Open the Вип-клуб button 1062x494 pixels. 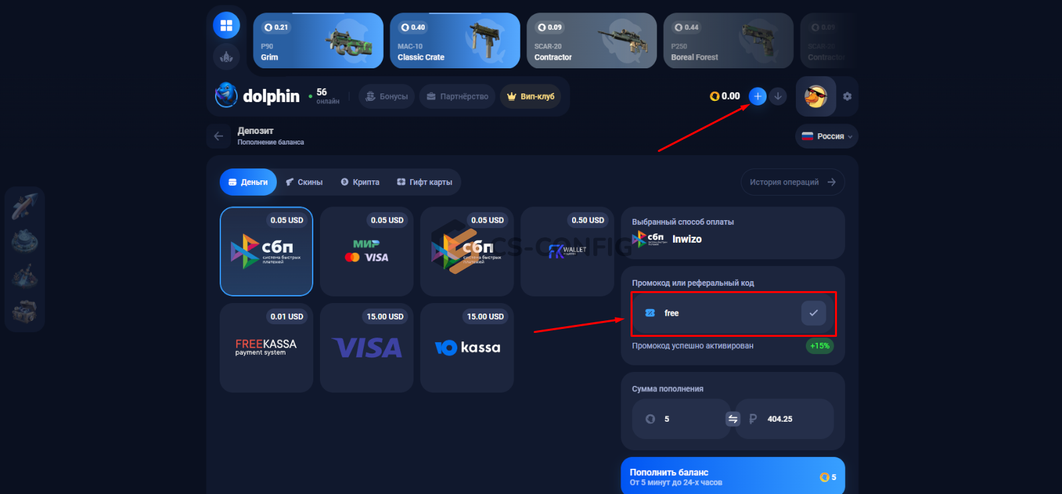(530, 96)
